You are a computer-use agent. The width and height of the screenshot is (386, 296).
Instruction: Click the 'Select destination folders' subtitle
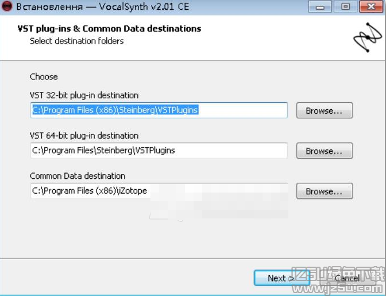coord(76,41)
